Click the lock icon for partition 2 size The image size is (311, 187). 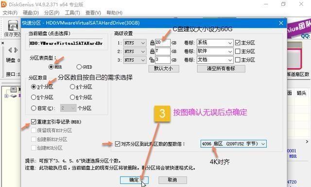point(152,51)
